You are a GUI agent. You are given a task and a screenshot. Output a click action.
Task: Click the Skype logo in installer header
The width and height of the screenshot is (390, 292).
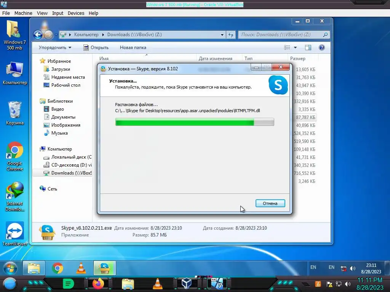(278, 85)
